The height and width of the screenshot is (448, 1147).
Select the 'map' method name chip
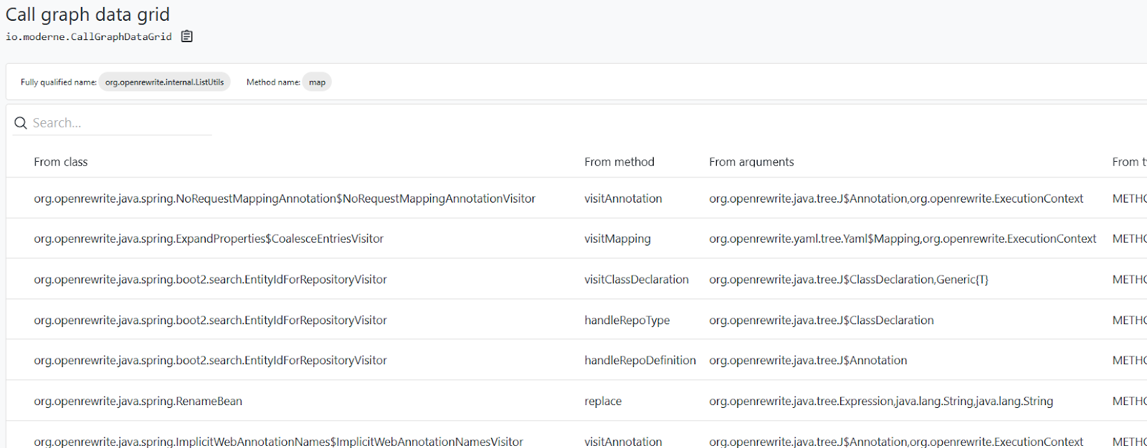317,82
